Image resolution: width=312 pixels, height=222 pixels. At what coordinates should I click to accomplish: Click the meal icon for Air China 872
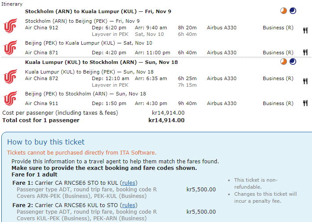coord(305,81)
